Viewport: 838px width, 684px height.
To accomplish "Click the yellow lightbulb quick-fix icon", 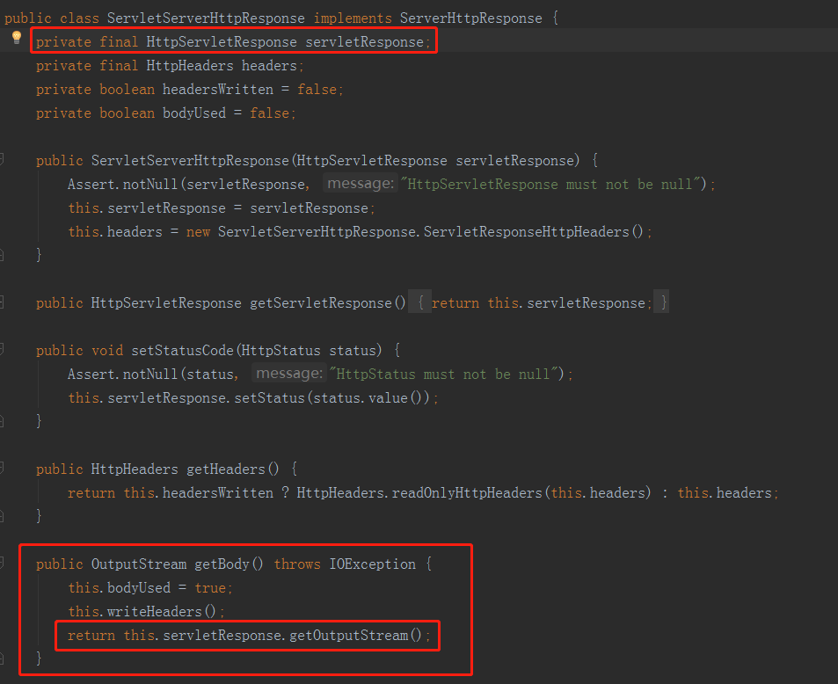I will click(16, 38).
